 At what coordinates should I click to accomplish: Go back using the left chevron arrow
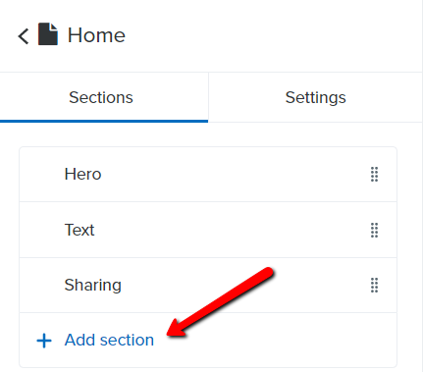pyautogui.click(x=24, y=35)
